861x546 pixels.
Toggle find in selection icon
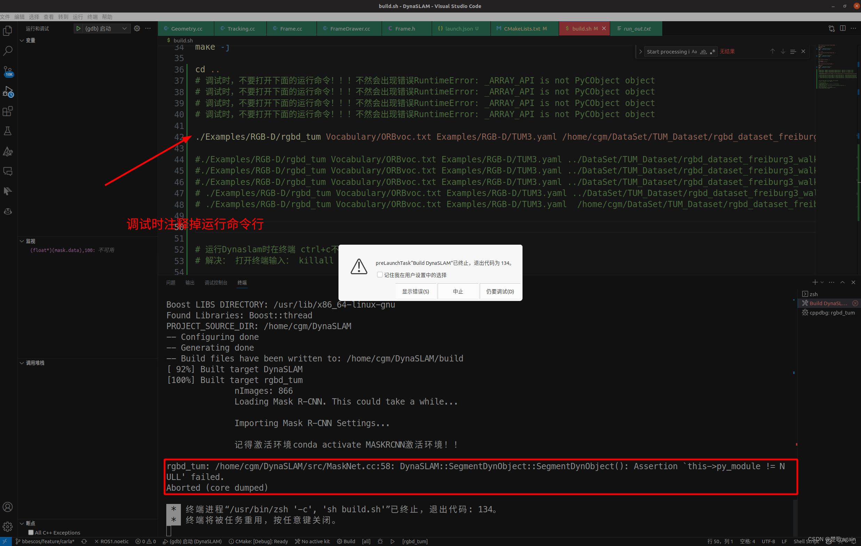793,51
